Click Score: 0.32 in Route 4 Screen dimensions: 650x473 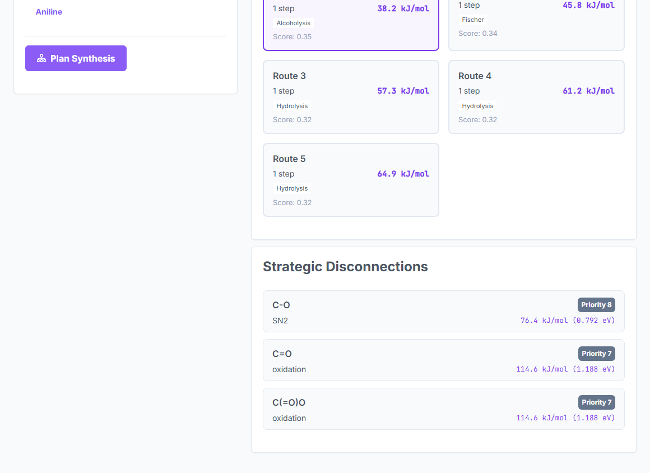477,120
